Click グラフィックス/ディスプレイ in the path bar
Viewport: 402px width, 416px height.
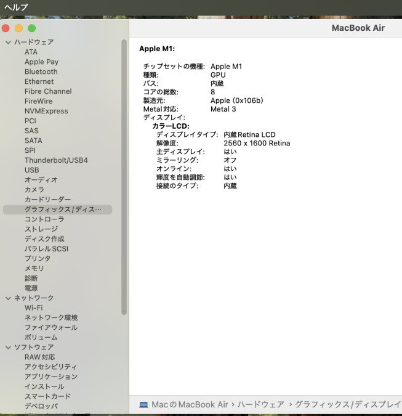tap(348, 404)
